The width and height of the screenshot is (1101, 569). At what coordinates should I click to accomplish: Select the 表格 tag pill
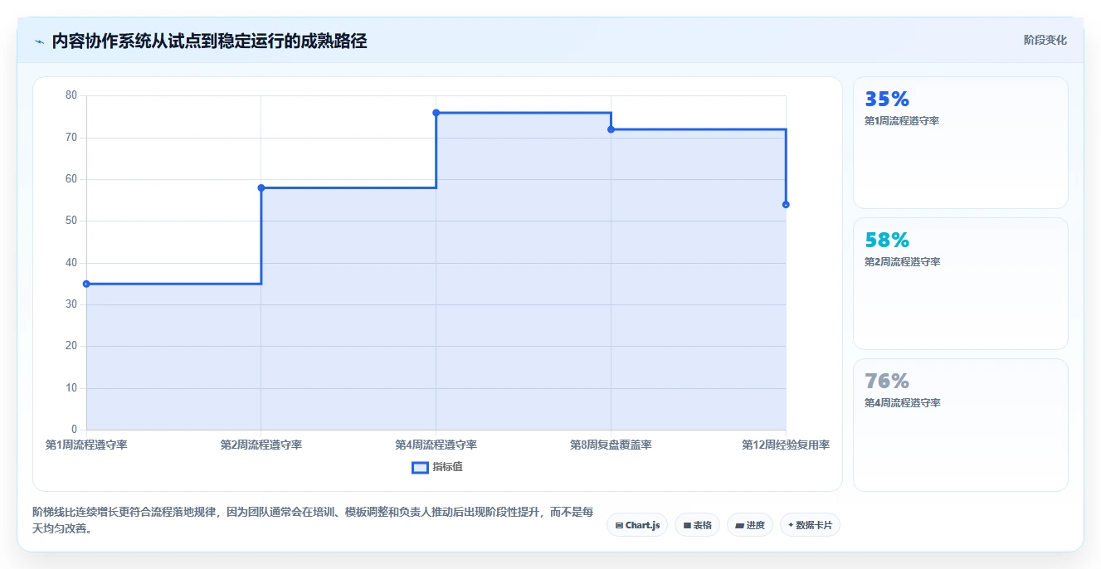(697, 525)
